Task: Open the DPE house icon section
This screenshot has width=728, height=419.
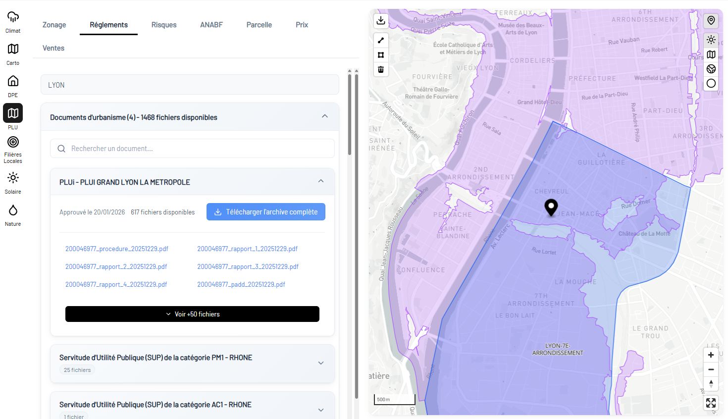Action: 13,86
